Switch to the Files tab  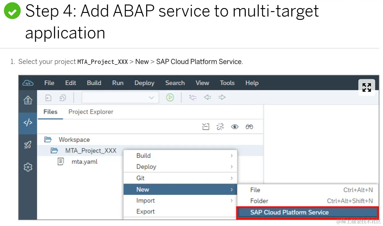[x=50, y=112]
